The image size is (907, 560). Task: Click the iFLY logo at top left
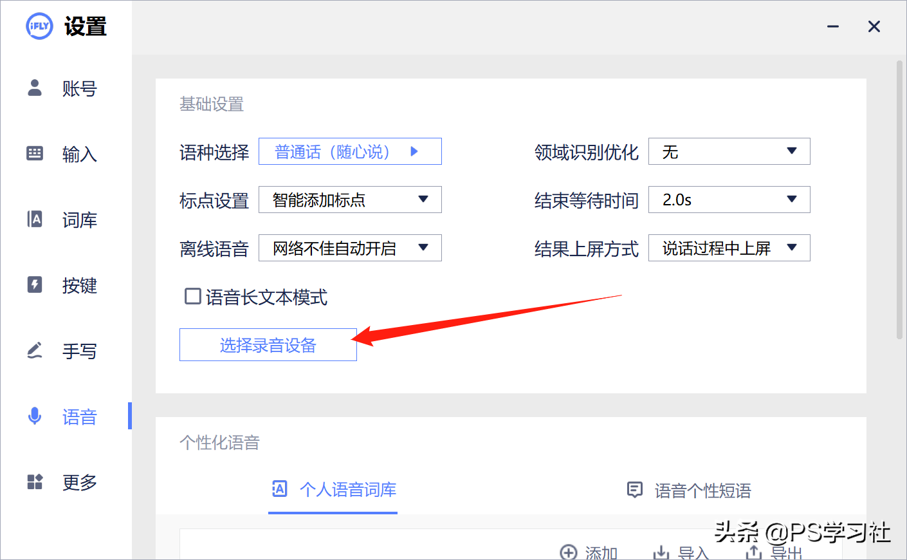39,26
